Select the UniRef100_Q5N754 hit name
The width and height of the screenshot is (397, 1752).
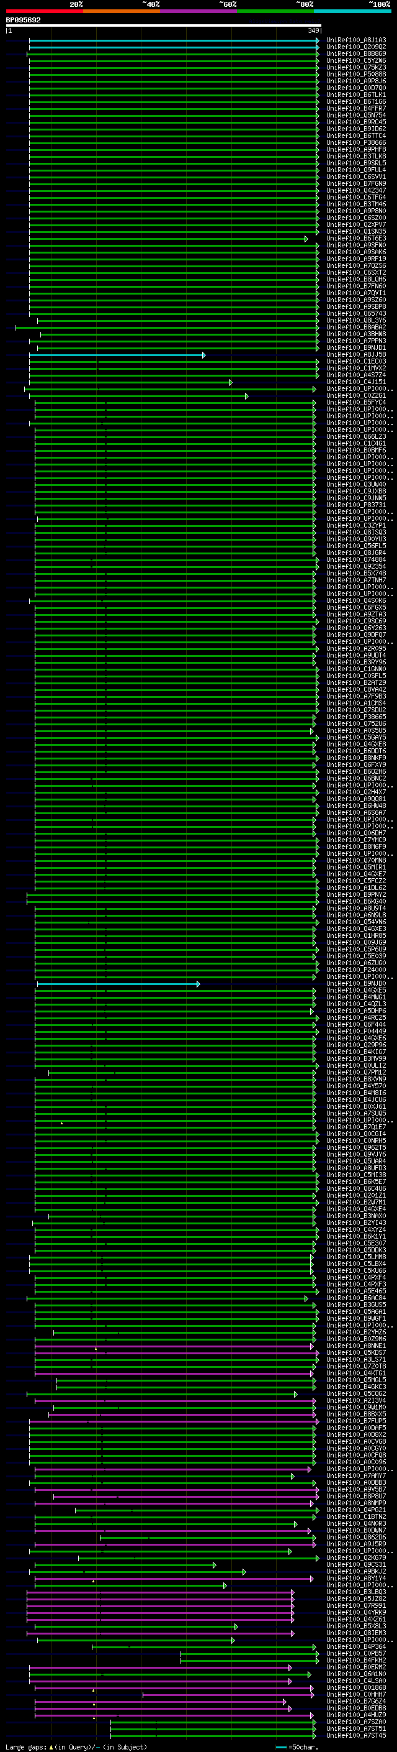(356, 115)
